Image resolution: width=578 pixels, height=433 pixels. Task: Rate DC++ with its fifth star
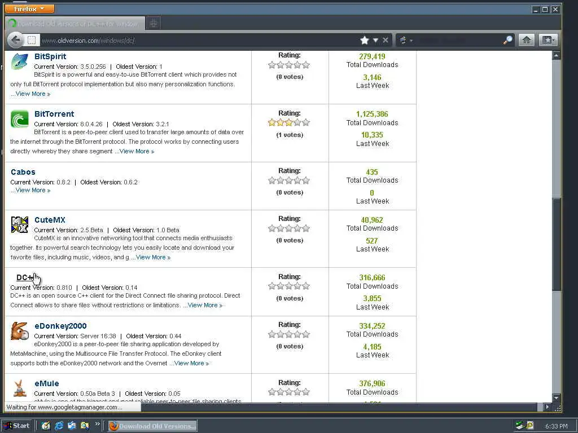coord(306,286)
